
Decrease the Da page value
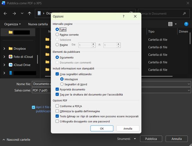93,46
